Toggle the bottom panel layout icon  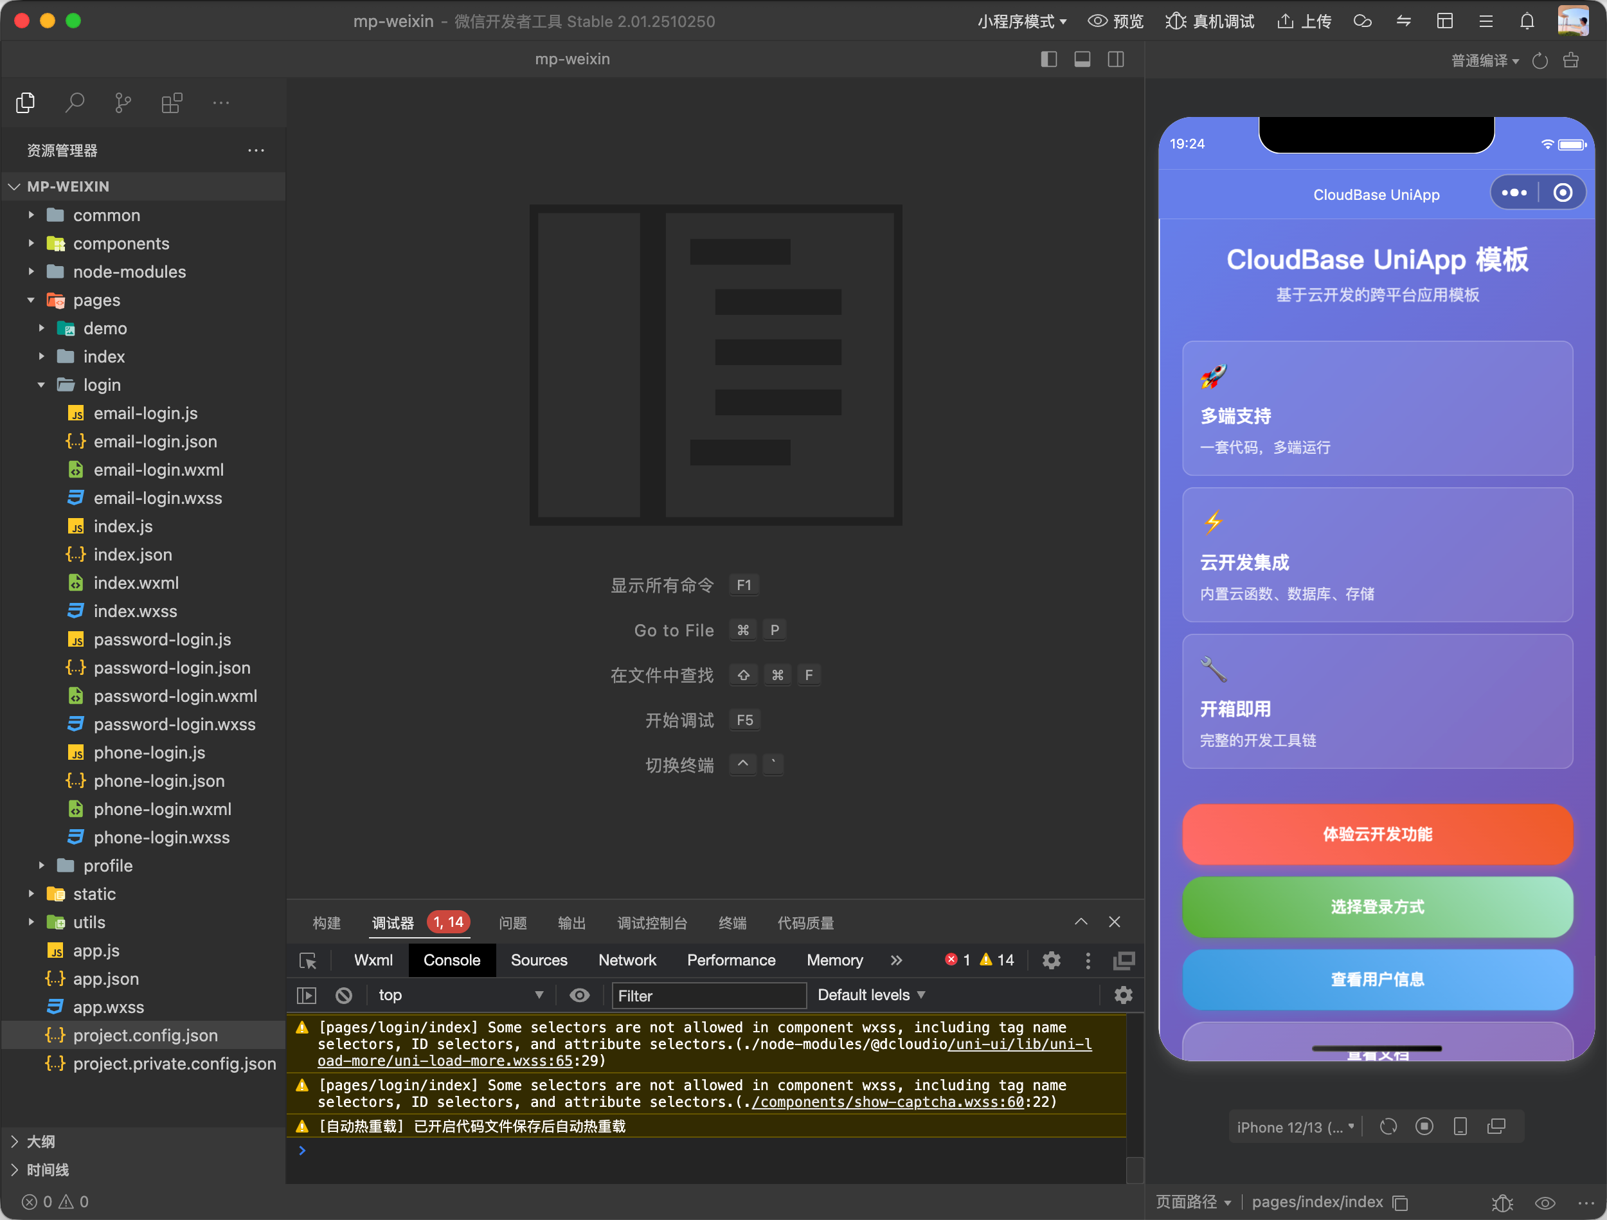pyautogui.click(x=1082, y=59)
